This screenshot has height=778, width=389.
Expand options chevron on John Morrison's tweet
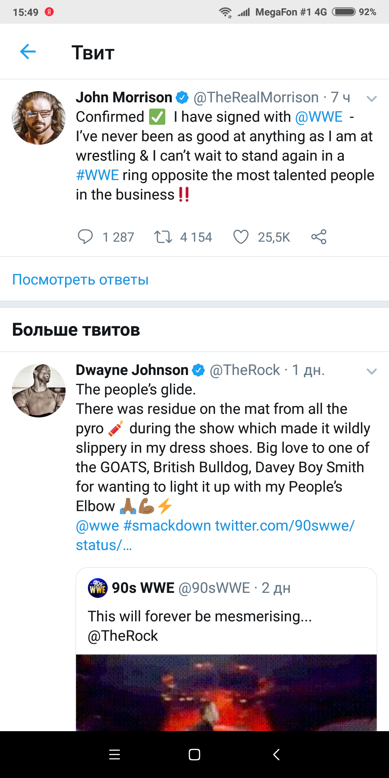[371, 99]
